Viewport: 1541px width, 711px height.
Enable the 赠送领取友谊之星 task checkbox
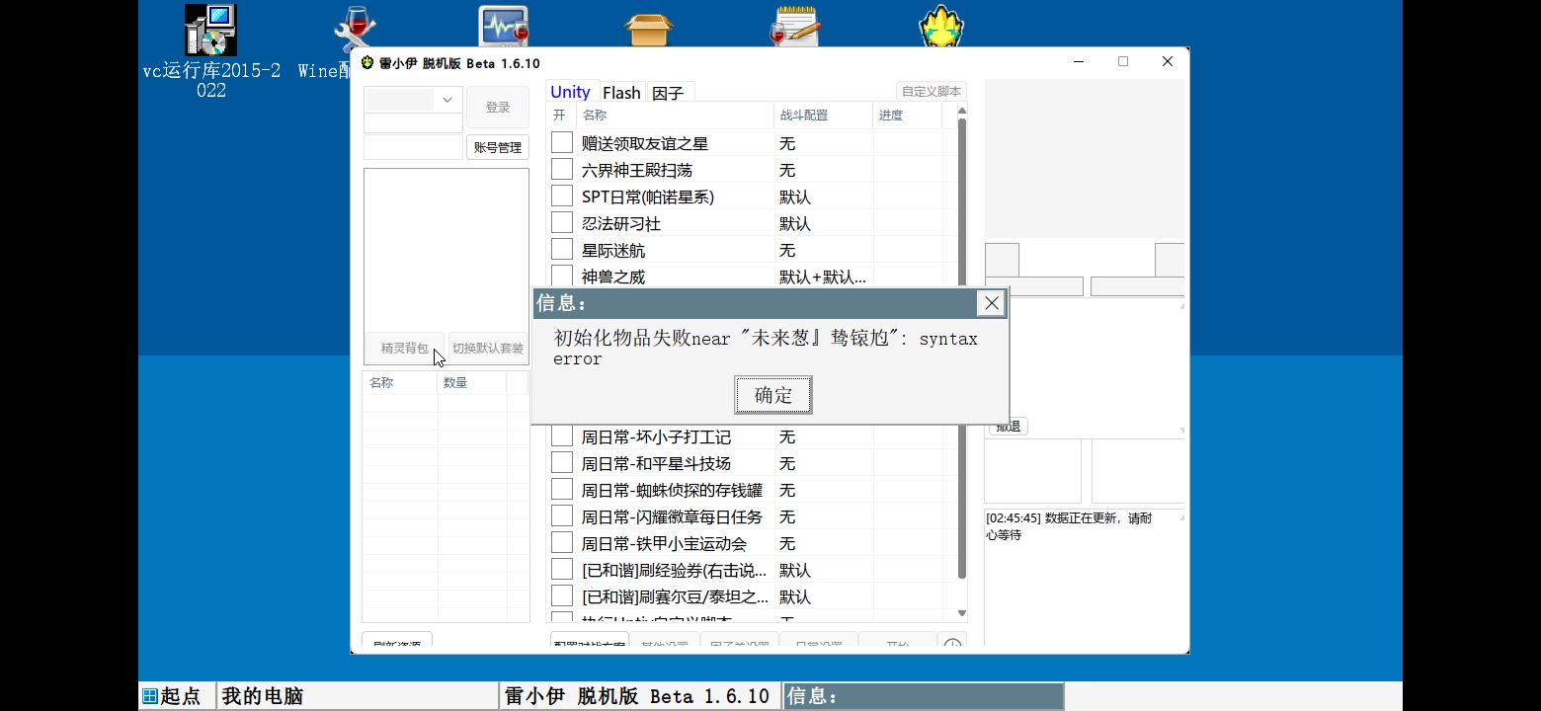tap(561, 141)
